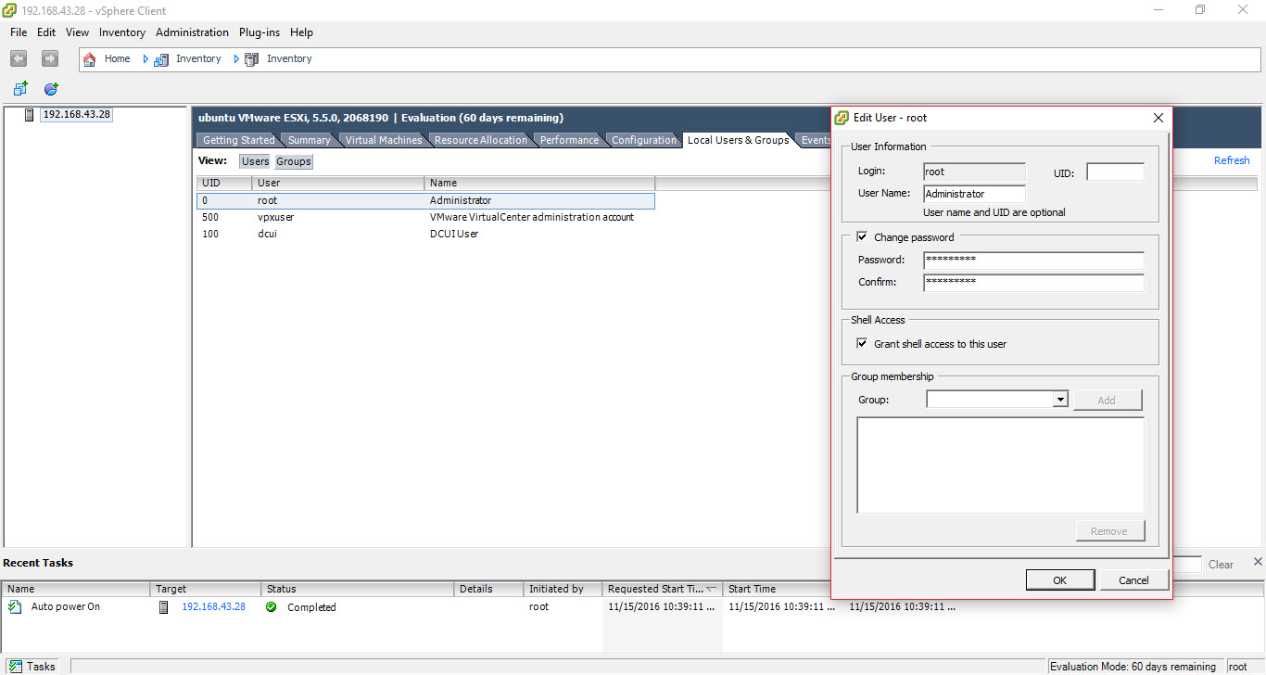Expand the first Inventory breadcrumb arrow

click(146, 58)
